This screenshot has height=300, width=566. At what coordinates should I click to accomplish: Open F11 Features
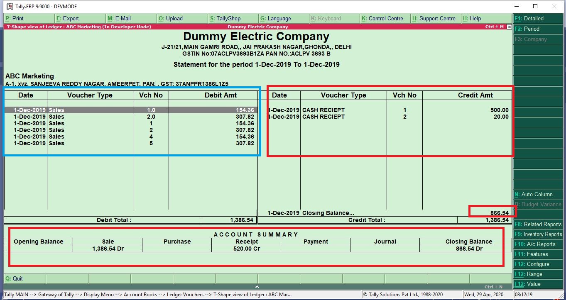(538, 254)
